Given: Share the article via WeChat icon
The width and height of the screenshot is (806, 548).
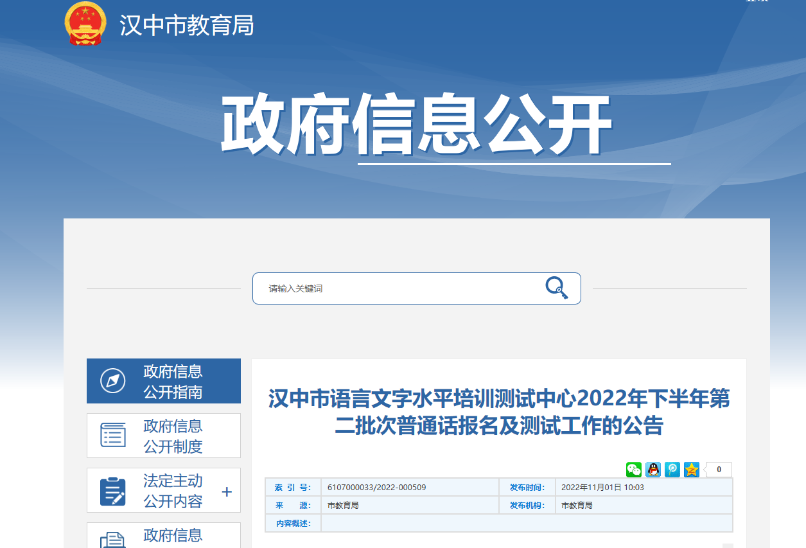Looking at the screenshot, I should coord(634,470).
